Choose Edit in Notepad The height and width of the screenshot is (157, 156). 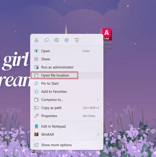click(53, 126)
